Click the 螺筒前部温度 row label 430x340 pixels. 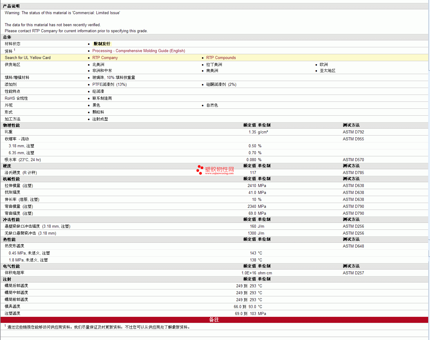coord(16,300)
